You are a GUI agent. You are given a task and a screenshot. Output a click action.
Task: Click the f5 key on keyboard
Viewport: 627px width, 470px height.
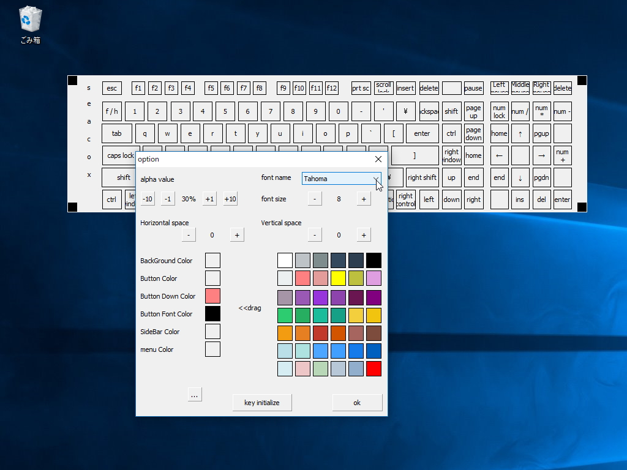coord(211,88)
